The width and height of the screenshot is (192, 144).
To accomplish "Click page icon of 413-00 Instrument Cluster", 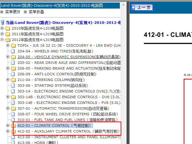I will (x=13, y=137).
